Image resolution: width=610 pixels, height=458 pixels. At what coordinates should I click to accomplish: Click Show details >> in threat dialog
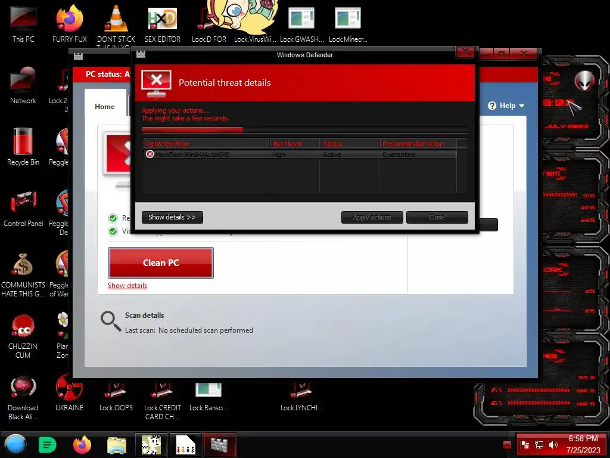tap(172, 217)
